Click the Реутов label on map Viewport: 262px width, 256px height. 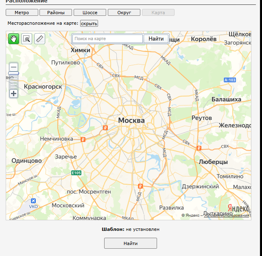tap(202, 118)
